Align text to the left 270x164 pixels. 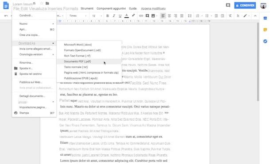[163, 16]
